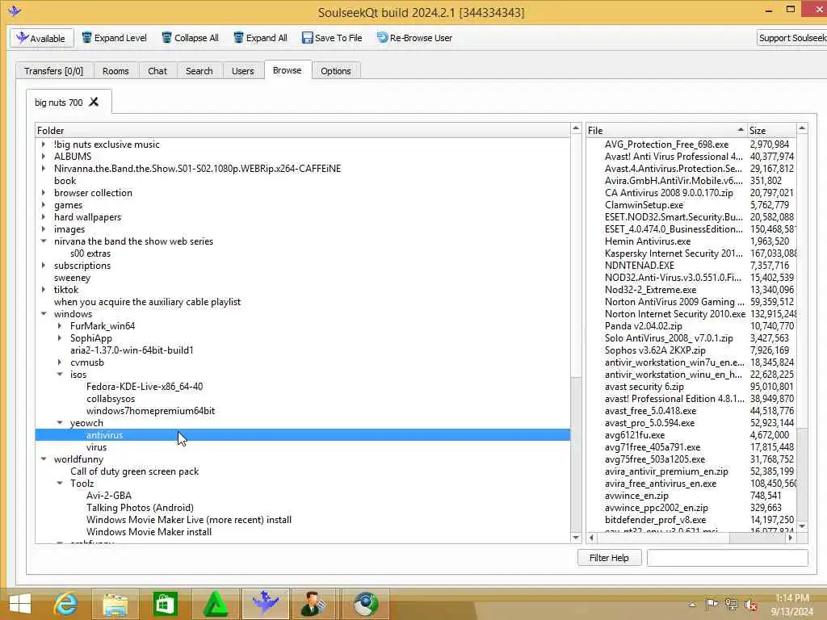Select the Fedora-KDE-Live-x86_64-40 folder

tap(145, 387)
